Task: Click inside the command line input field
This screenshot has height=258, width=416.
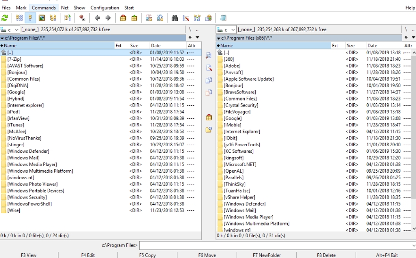Action: pos(275,245)
